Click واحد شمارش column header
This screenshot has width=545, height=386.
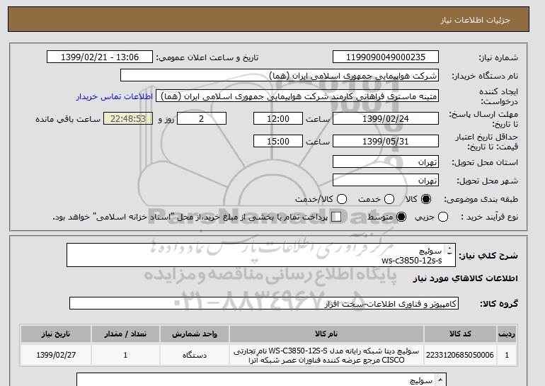pyautogui.click(x=195, y=334)
